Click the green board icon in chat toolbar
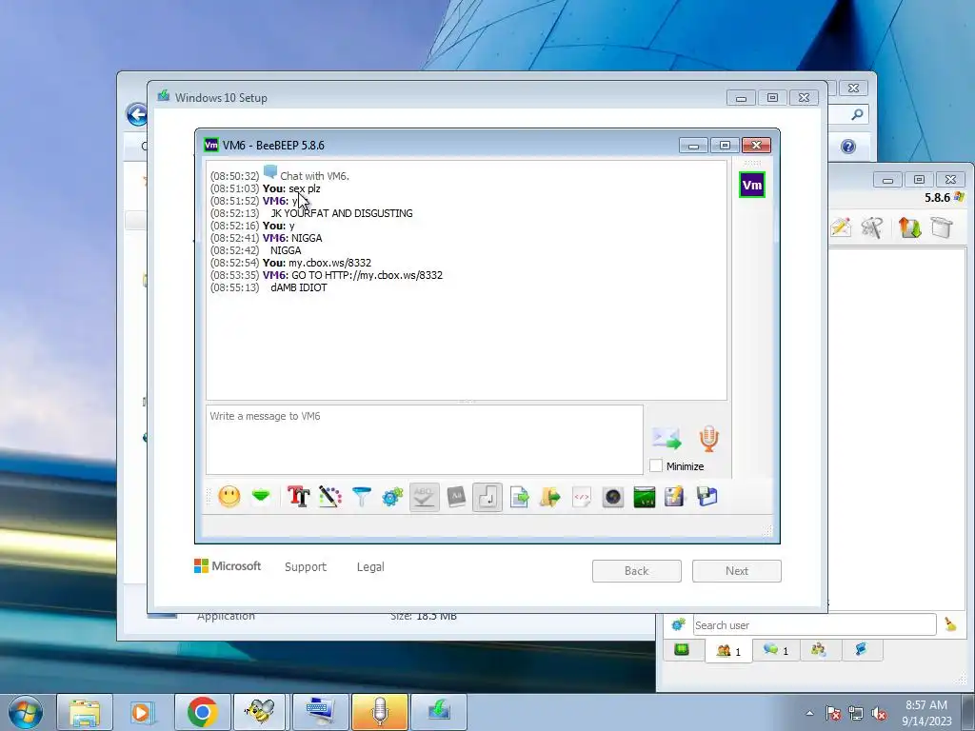Image resolution: width=975 pixels, height=731 pixels. (645, 497)
